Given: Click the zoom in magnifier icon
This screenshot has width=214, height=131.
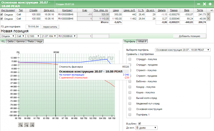Looking at the screenshot, I should click(21, 125).
